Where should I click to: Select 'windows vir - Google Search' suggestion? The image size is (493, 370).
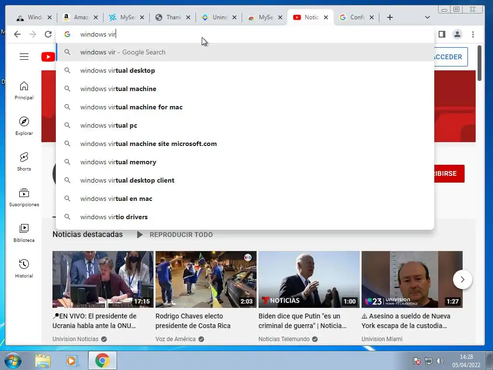pos(245,52)
